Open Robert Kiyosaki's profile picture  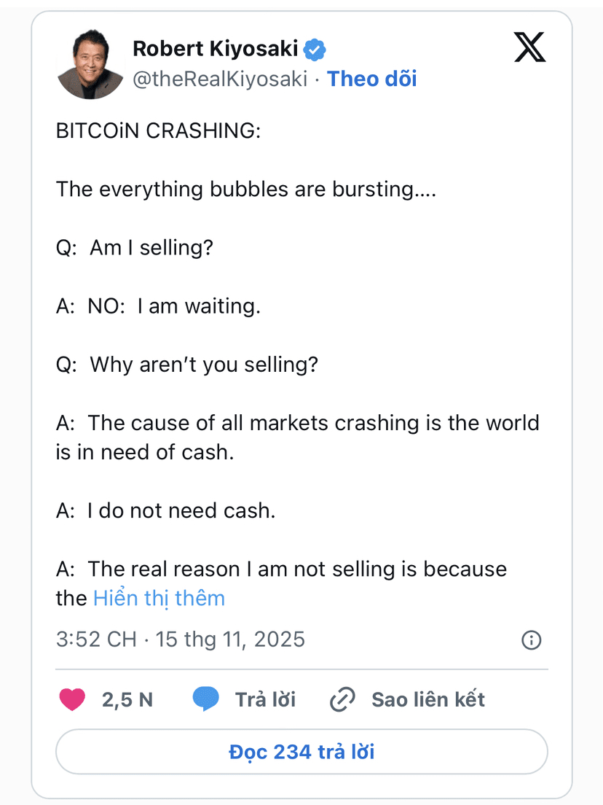(x=90, y=66)
